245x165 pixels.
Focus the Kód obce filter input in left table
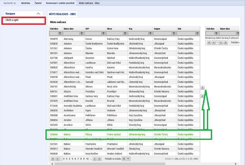[54, 34]
